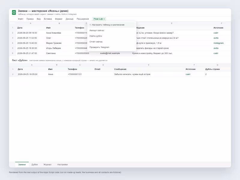Click 'Источник' header cell in top table

(221, 28)
